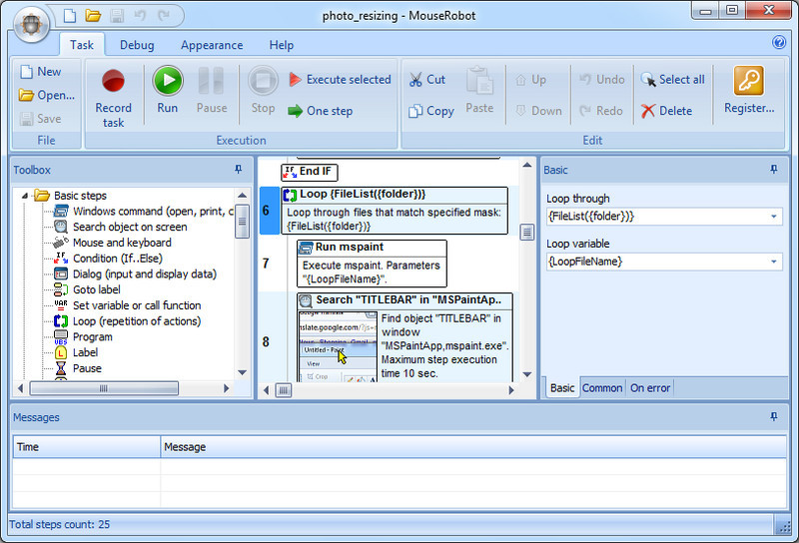Open the Loop variable dropdown
This screenshot has width=799, height=543.
[773, 262]
